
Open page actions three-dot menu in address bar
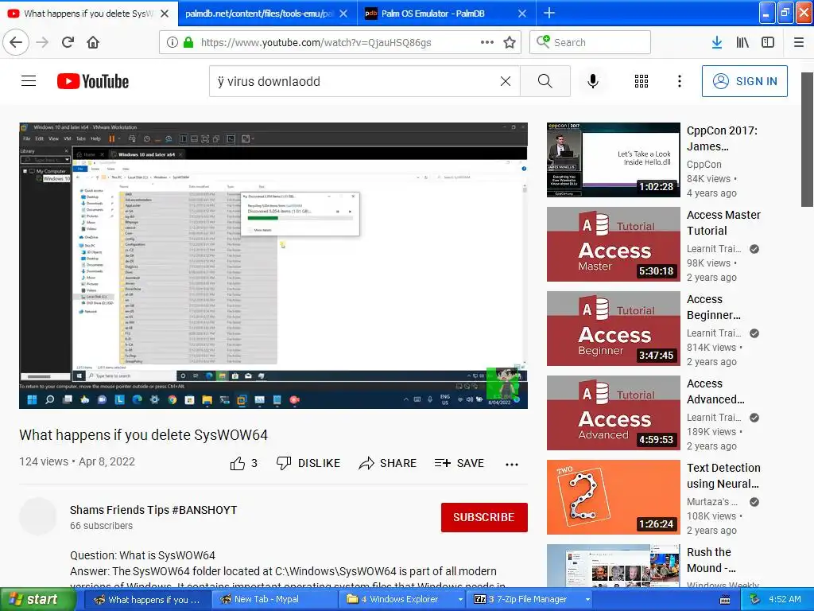pyautogui.click(x=487, y=42)
